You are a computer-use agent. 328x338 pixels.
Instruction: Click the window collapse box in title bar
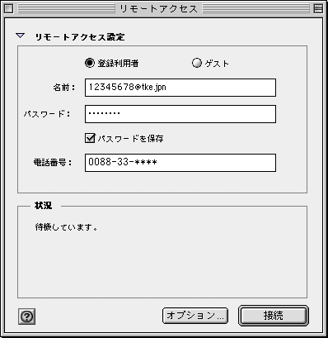click(318, 9)
